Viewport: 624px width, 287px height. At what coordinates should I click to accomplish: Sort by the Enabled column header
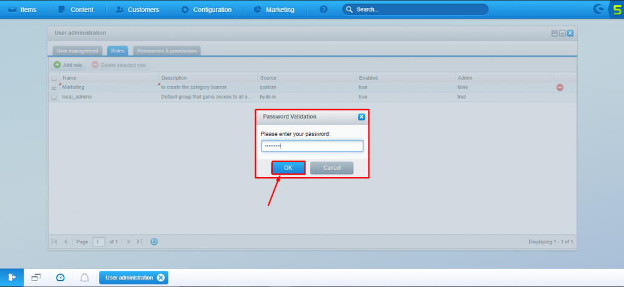point(406,78)
